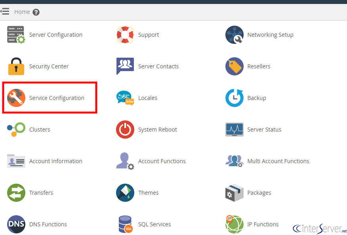347x235 pixels.
Task: Select the SQL Services link
Action: click(x=154, y=224)
